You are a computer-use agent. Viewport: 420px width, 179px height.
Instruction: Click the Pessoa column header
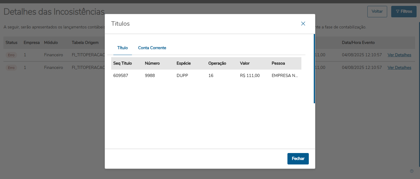(x=278, y=63)
